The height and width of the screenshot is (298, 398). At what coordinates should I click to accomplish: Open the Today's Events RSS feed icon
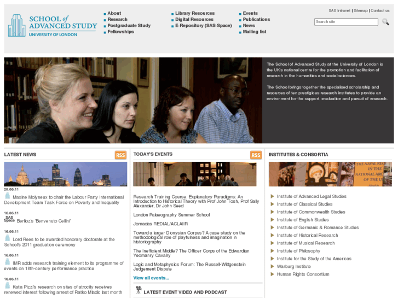[256, 155]
